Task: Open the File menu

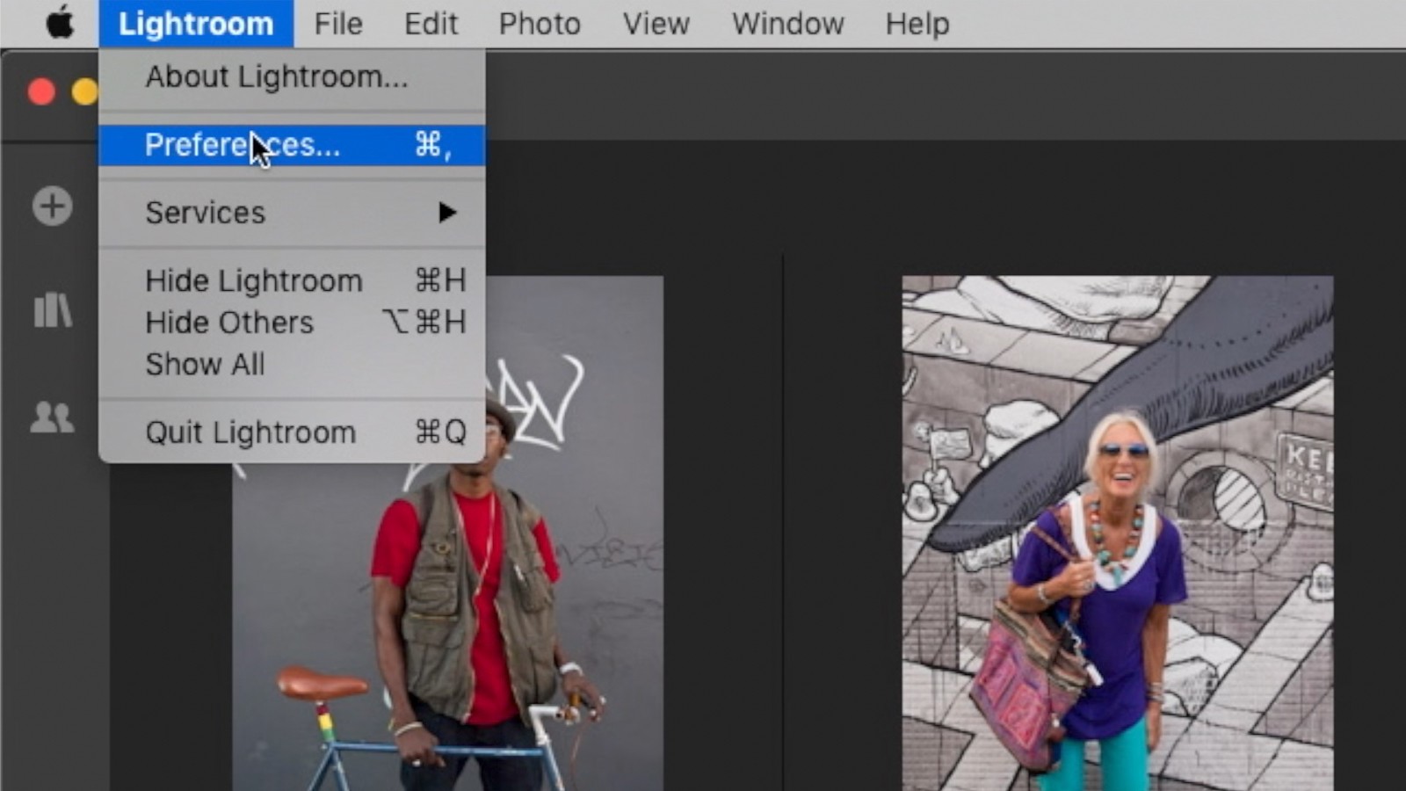Action: coord(337,24)
